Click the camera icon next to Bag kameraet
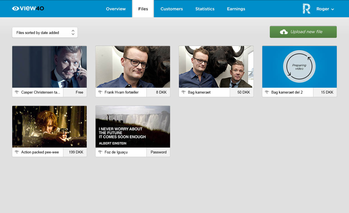Screen dimensions: 349x213 point(183,92)
